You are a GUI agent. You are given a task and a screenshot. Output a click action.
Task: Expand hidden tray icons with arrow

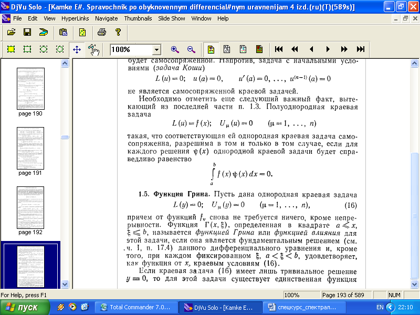[391, 307]
